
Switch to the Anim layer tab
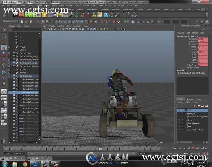click(199, 99)
